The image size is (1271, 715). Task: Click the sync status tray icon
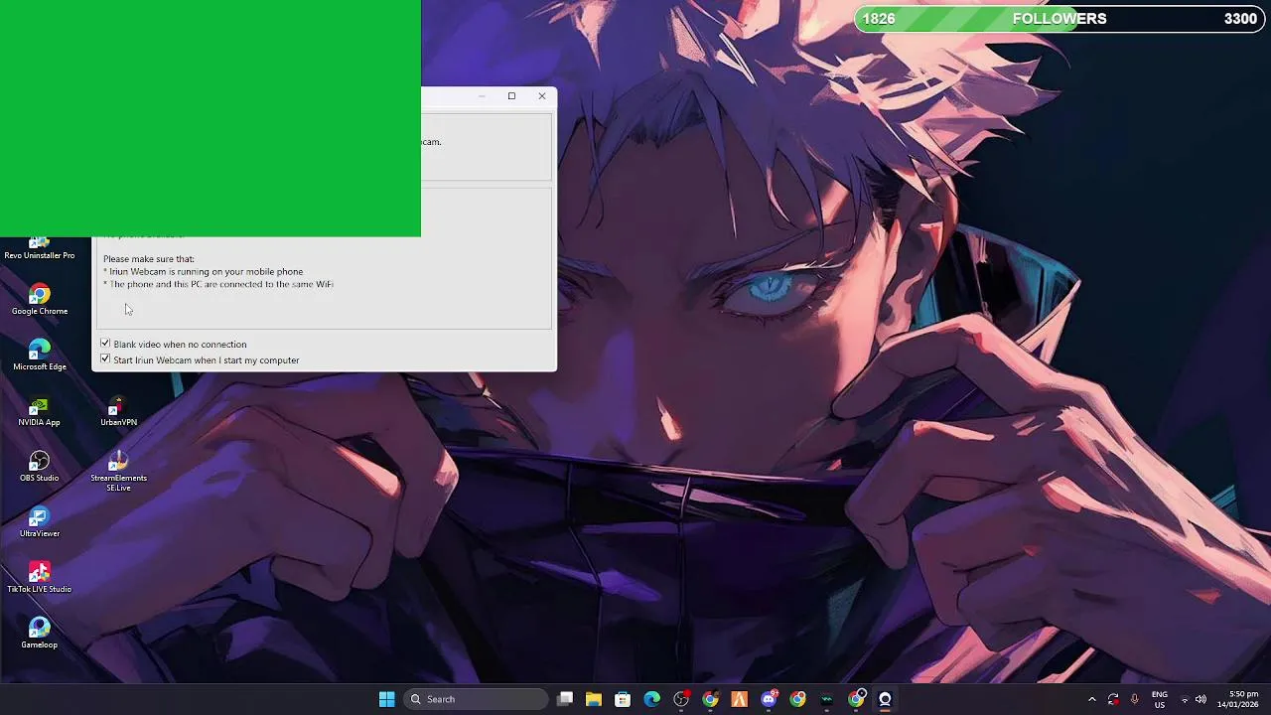(x=1113, y=699)
